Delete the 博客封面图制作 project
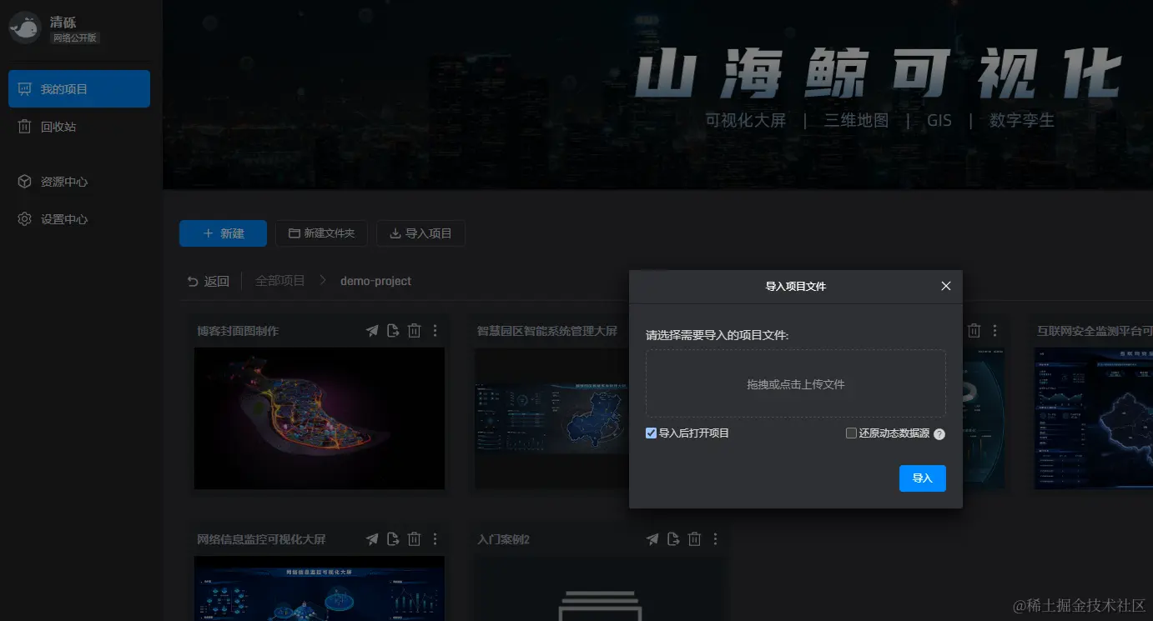The height and width of the screenshot is (621, 1153). (414, 331)
